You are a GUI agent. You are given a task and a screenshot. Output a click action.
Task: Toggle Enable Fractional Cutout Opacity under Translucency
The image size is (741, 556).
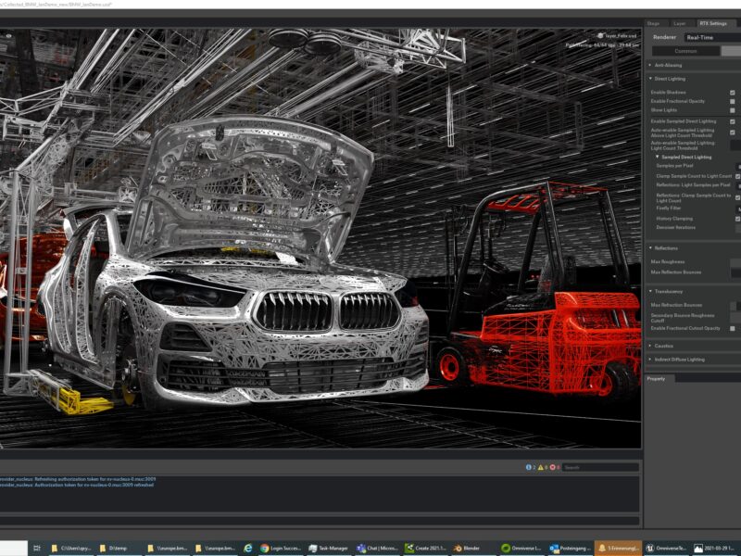(733, 329)
